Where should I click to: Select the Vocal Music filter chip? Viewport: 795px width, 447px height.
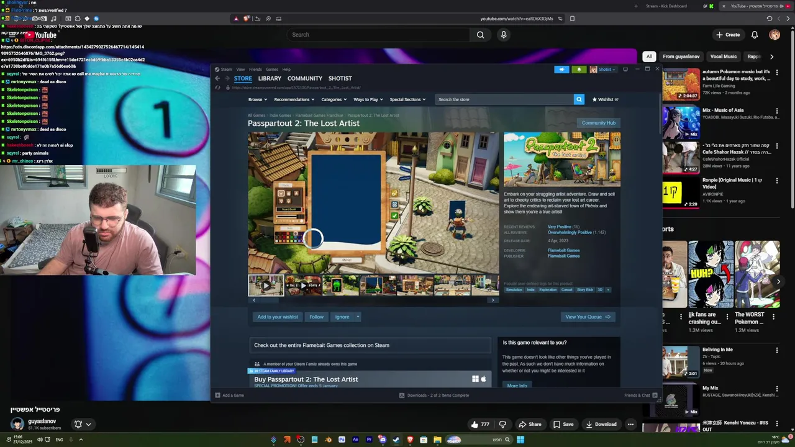(x=724, y=56)
